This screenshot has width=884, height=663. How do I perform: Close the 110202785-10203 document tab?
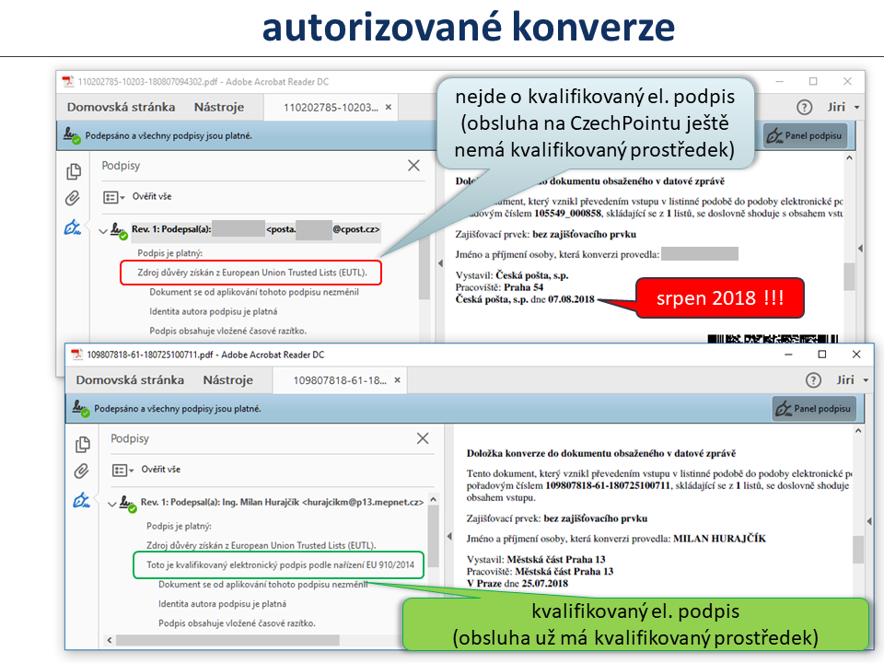pos(389,107)
